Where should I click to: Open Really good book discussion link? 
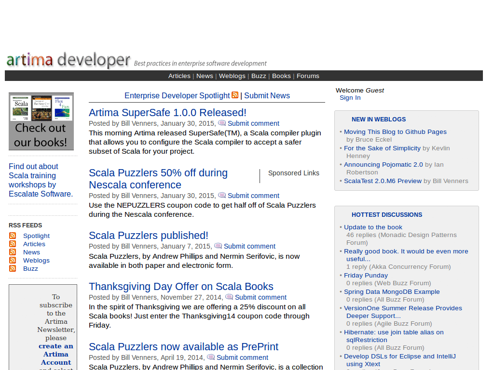pyautogui.click(x=406, y=255)
